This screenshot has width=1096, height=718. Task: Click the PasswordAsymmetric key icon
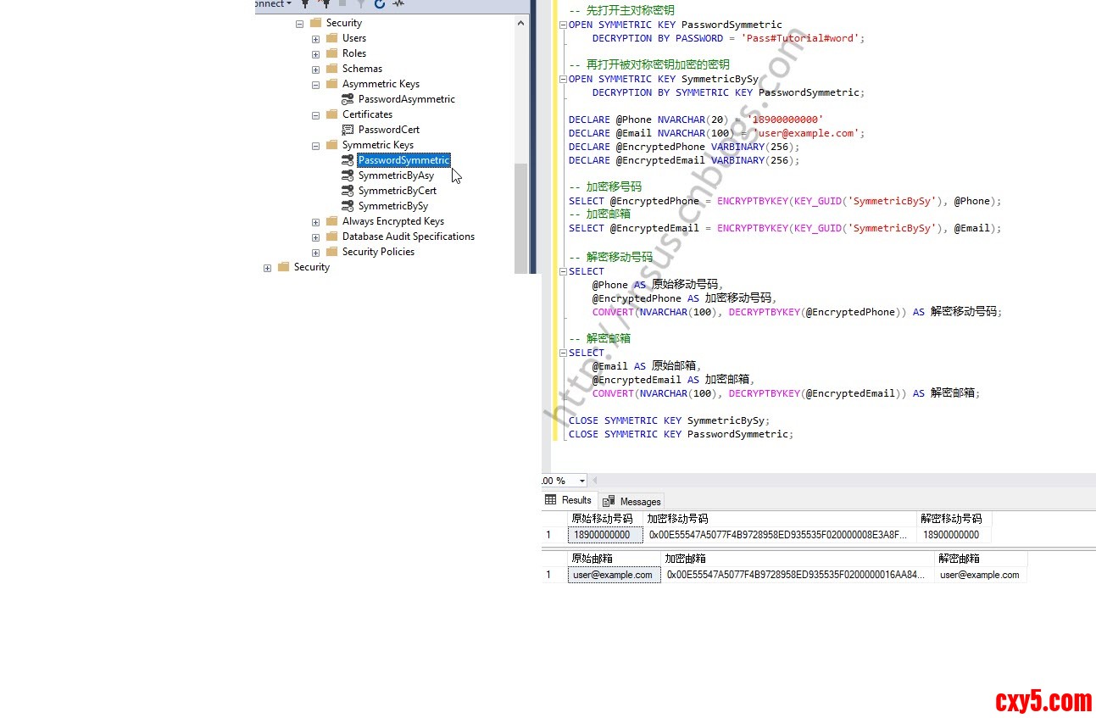click(x=348, y=99)
